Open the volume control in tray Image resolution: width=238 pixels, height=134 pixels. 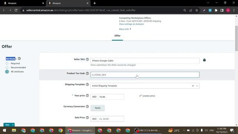coord(206,130)
